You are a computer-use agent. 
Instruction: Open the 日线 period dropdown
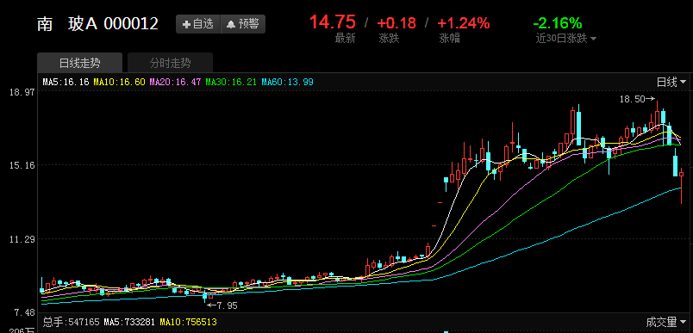coord(671,82)
